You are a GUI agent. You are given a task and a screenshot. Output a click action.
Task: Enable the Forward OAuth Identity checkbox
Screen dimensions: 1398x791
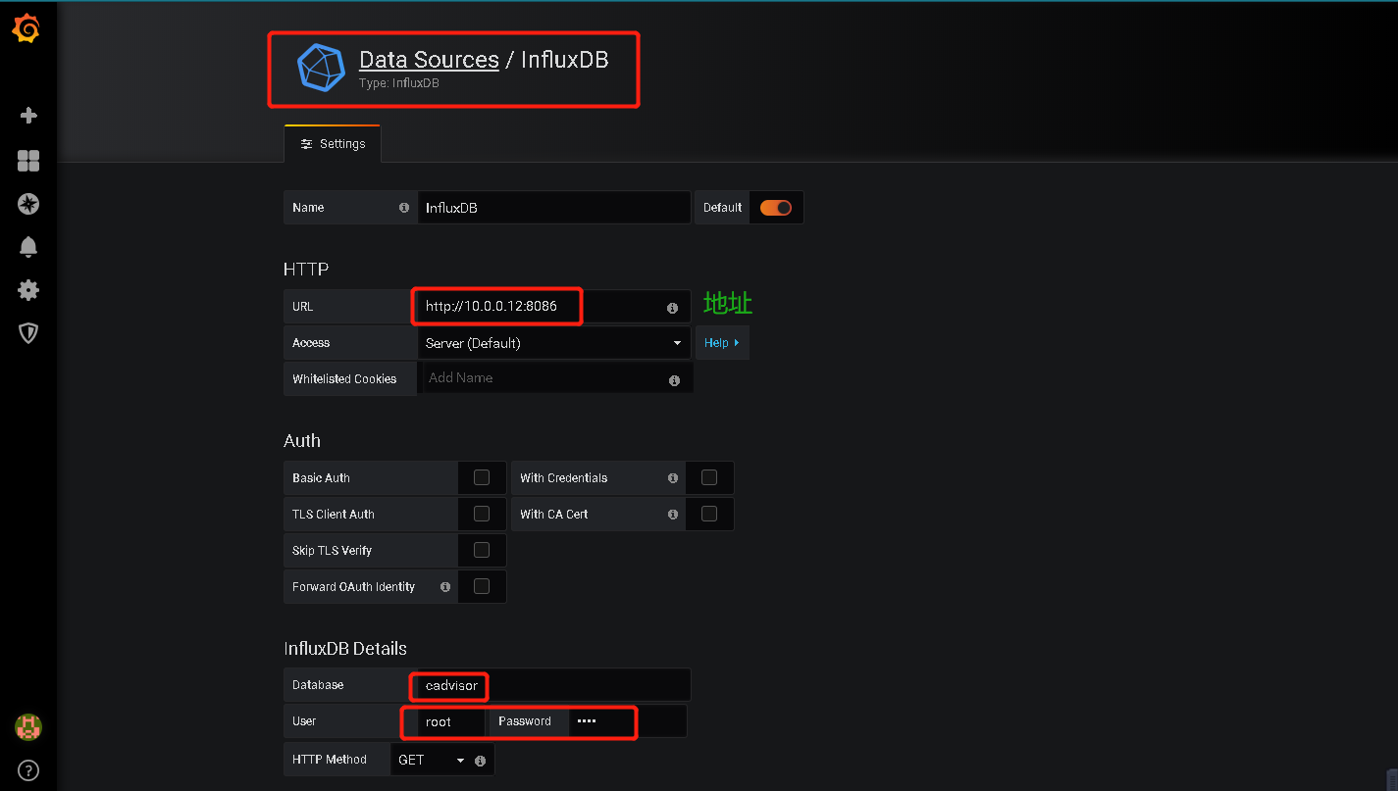coord(482,586)
